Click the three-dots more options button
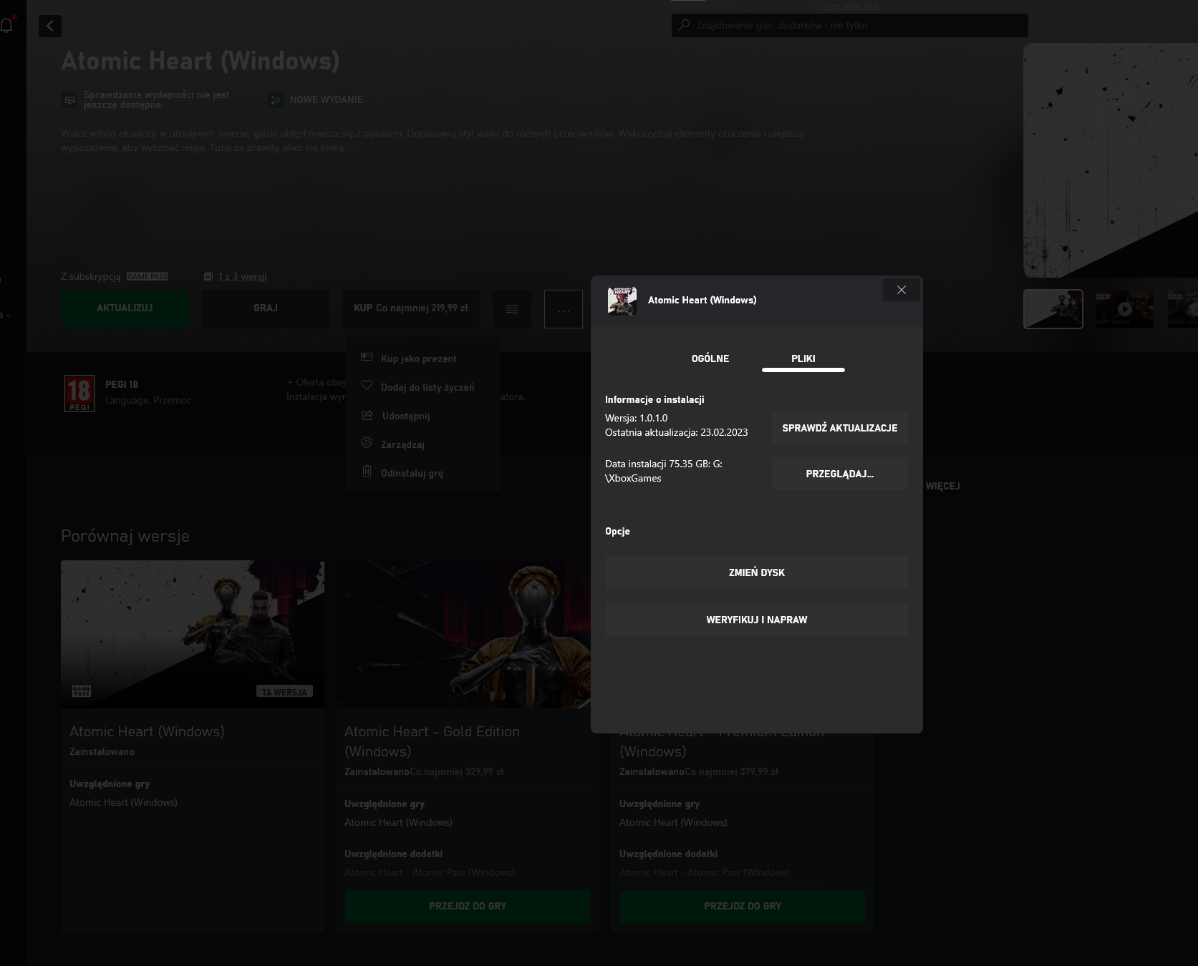This screenshot has width=1198, height=966. [564, 309]
